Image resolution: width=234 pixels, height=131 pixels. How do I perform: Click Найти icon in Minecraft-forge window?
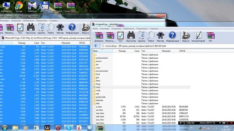tap(51, 29)
